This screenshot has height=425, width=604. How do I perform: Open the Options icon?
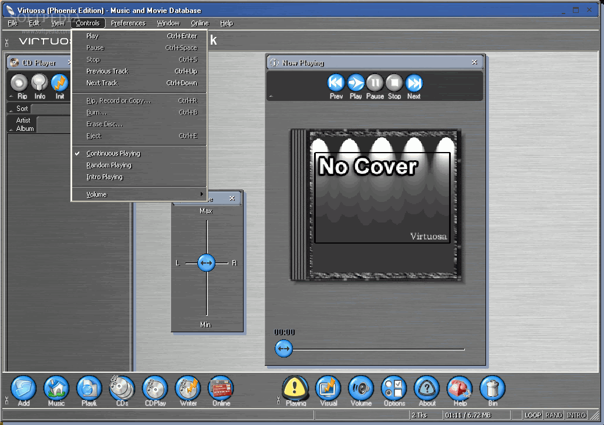(394, 392)
